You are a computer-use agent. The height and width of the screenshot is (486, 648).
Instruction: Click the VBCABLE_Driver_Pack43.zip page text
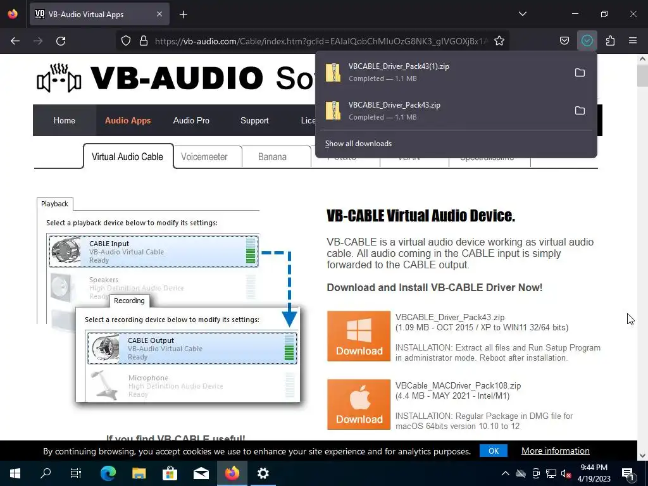click(x=450, y=318)
